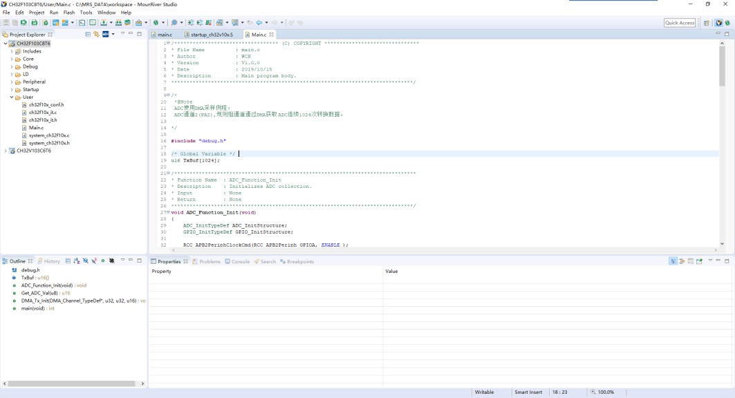Click the 100.0% zoom indicator in status bar
The image size is (735, 398).
[x=602, y=392]
